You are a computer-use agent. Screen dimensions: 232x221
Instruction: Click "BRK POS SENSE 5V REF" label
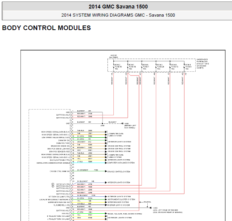tap(59, 152)
